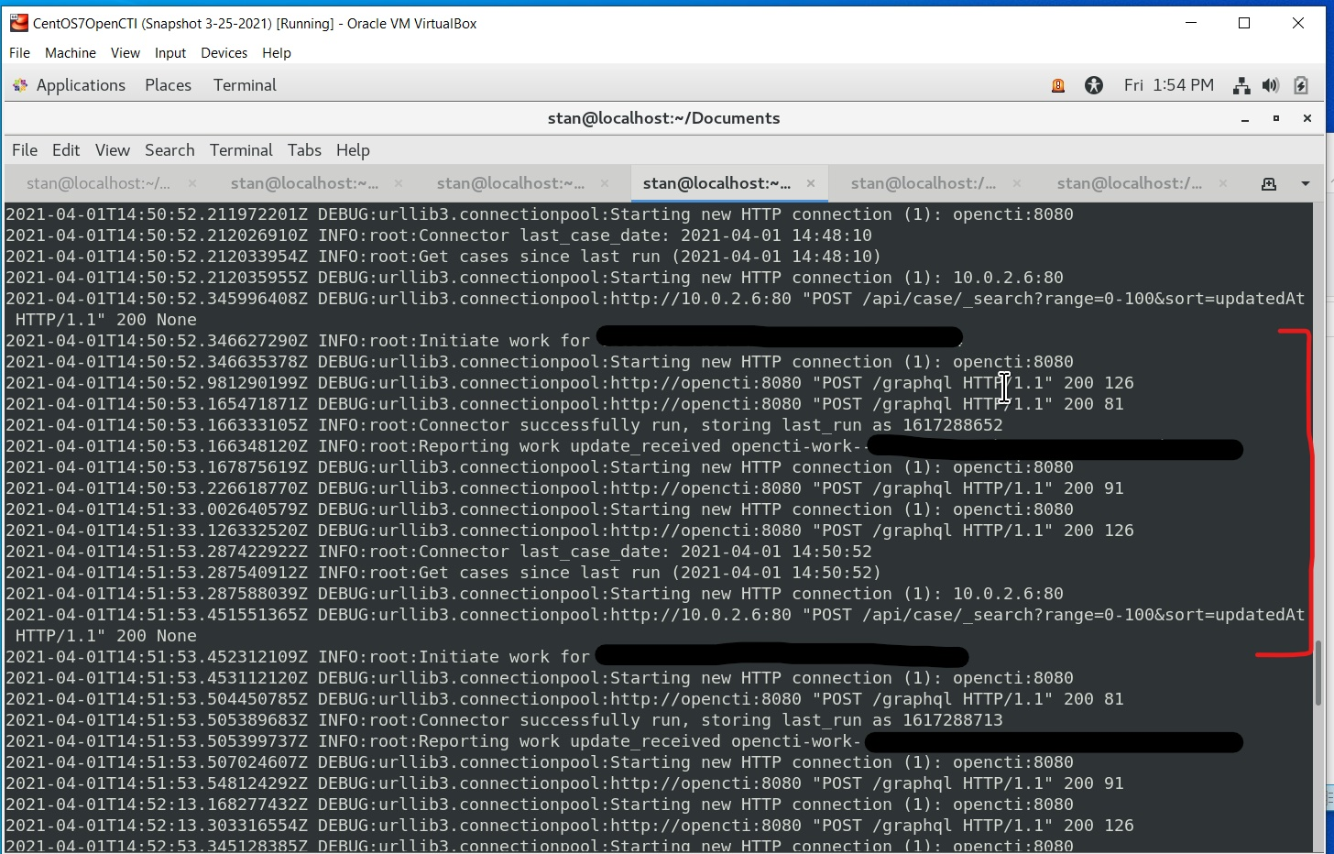Screen dimensions: 1334x854
Task: Minimize the stan@localhost terminal window
Action: [x=1245, y=118]
